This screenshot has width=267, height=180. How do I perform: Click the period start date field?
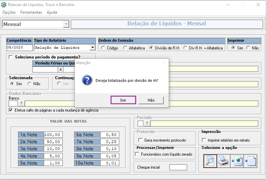pos(45,69)
